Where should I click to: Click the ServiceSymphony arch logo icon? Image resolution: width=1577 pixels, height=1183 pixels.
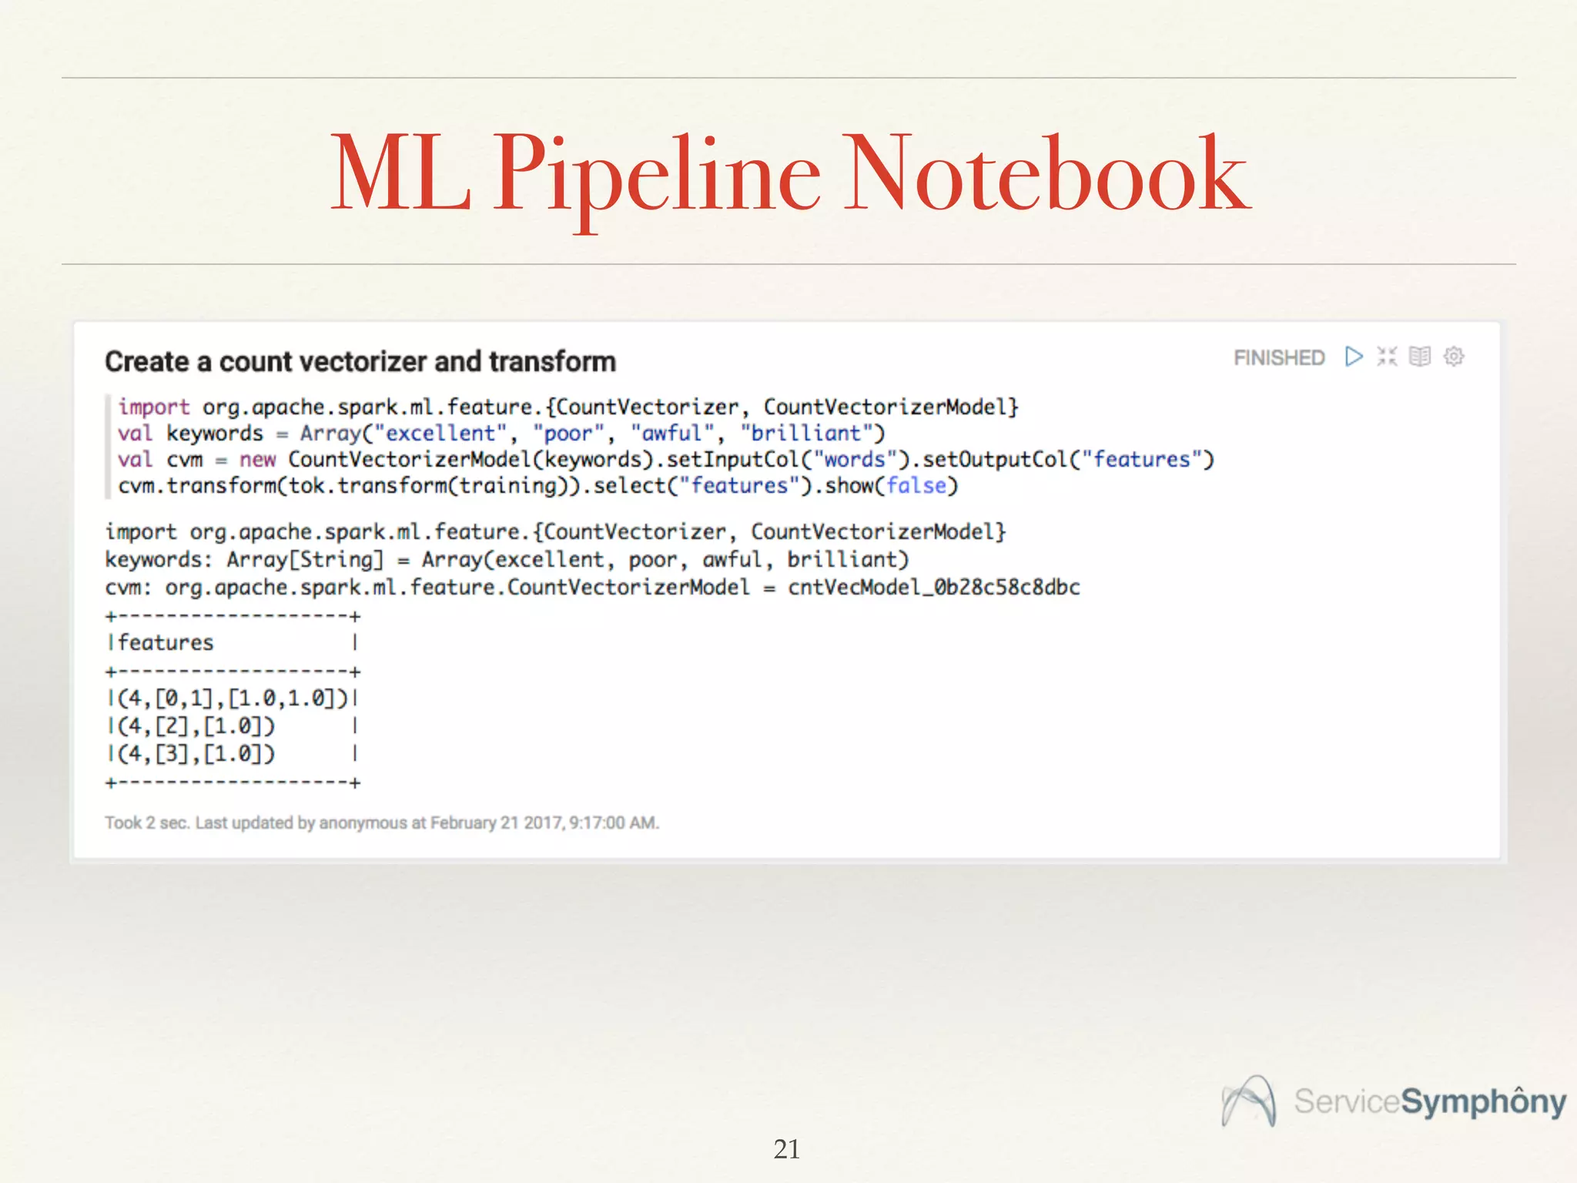point(1248,1101)
